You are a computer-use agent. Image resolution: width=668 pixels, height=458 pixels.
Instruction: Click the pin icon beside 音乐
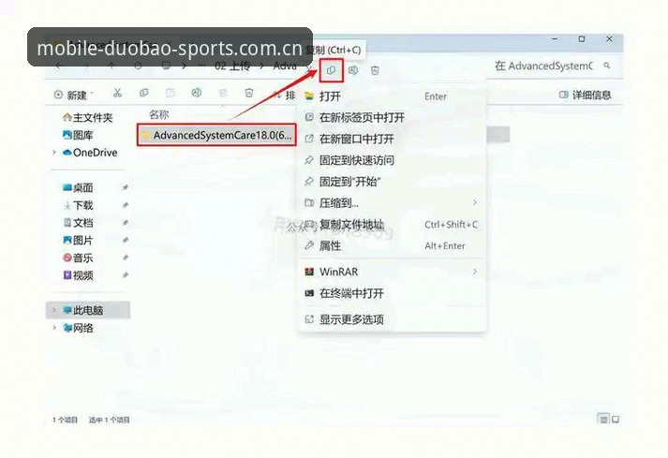tap(125, 258)
